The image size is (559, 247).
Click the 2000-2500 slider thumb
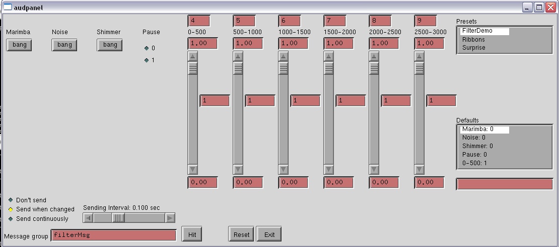(374, 68)
